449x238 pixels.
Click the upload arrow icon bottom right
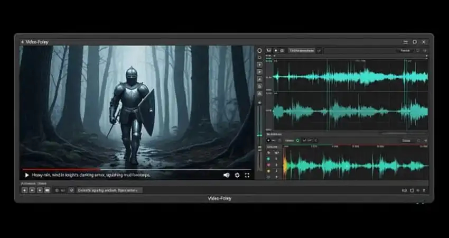pyautogui.click(x=425, y=190)
